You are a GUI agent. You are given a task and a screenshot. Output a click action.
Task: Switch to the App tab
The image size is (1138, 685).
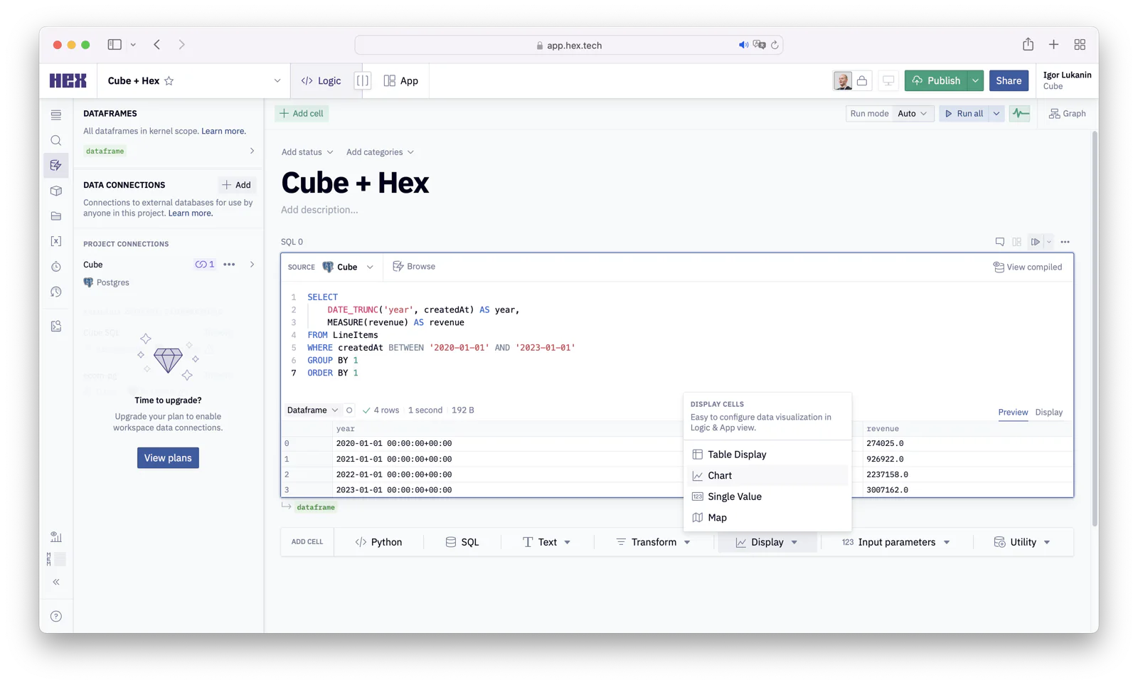tap(401, 80)
